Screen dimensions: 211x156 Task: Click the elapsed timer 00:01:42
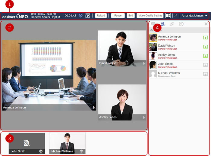coord(70,16)
